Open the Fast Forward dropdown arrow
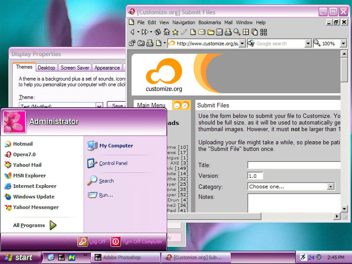This screenshot has width=352, height=264. coord(151,32)
